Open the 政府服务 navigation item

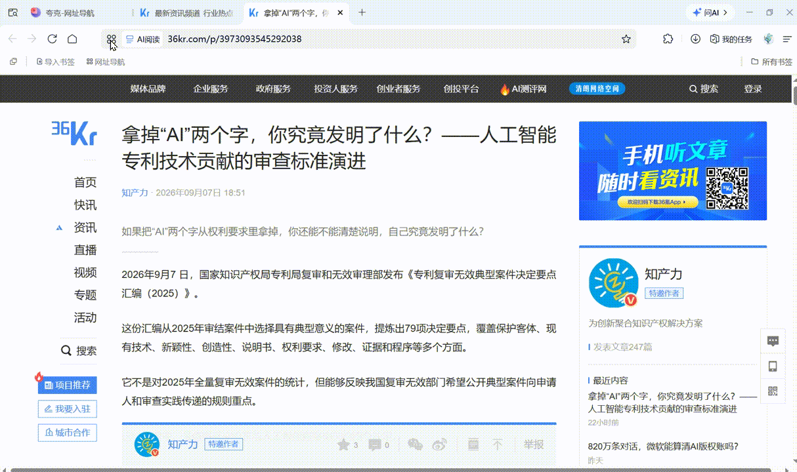pyautogui.click(x=273, y=89)
